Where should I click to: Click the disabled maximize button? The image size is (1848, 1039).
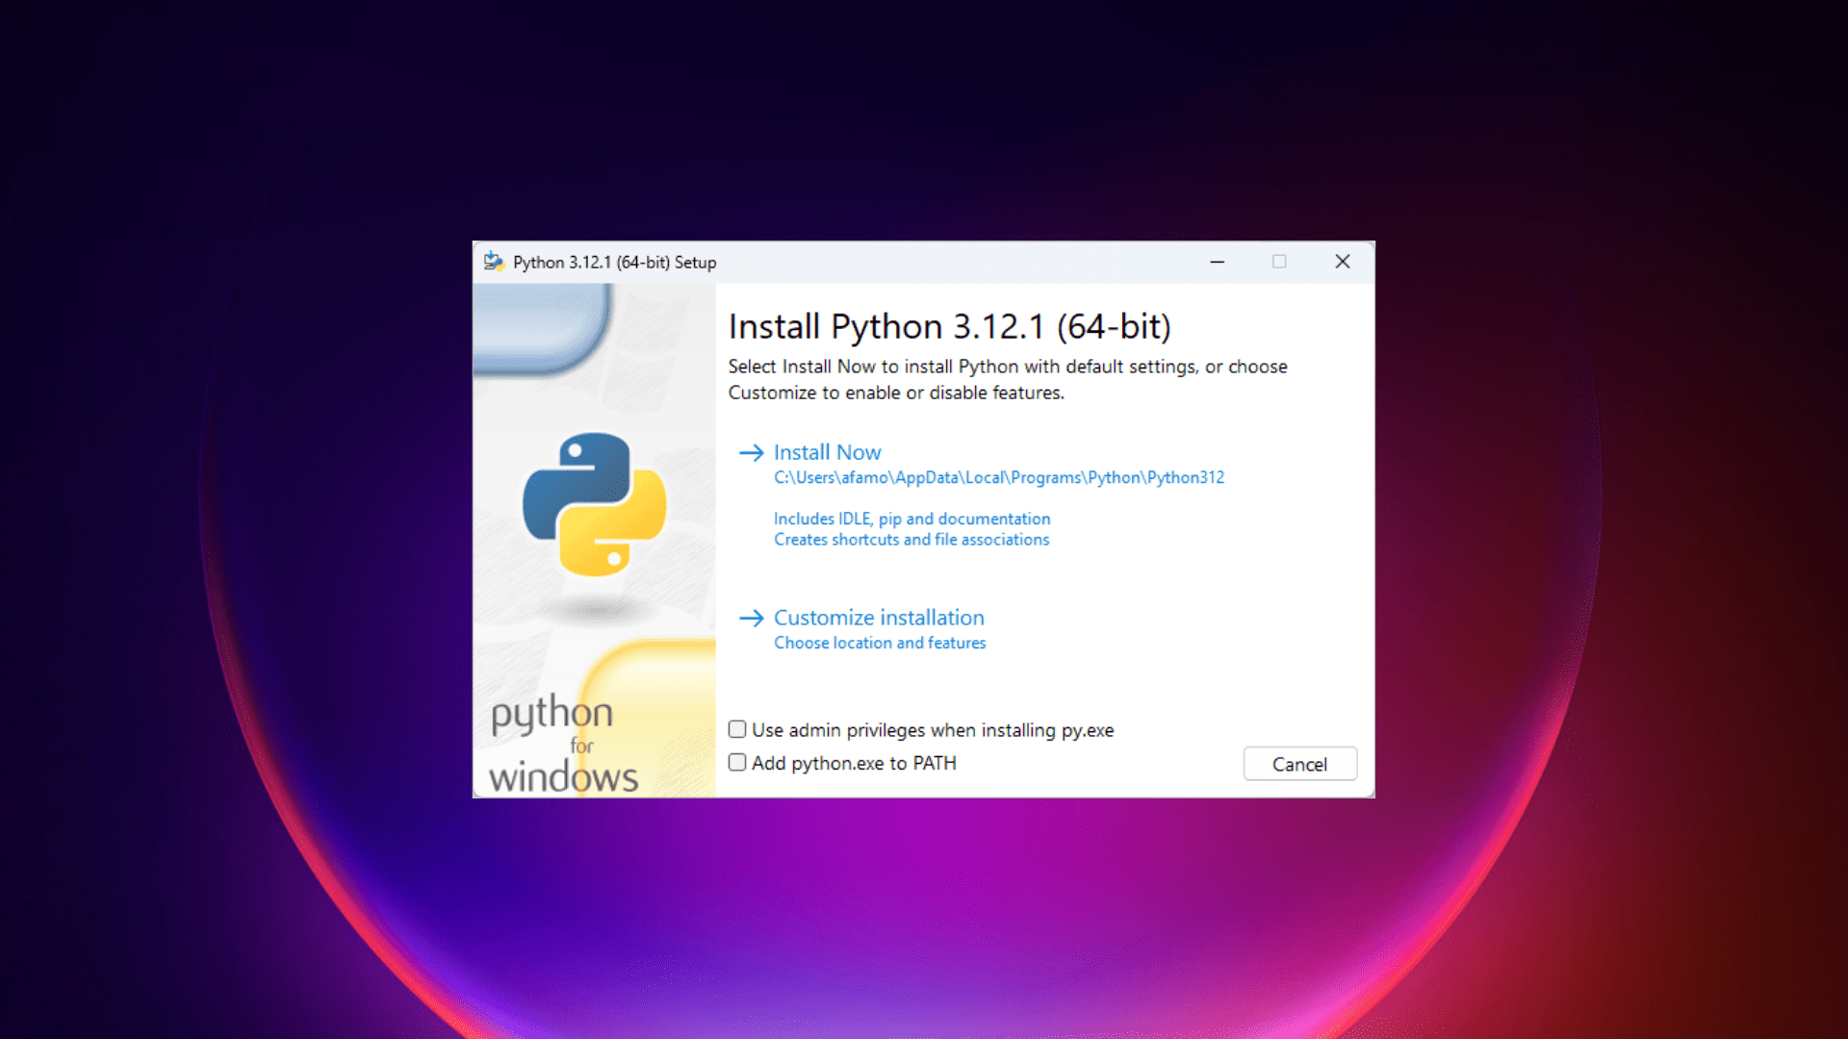[x=1279, y=262]
